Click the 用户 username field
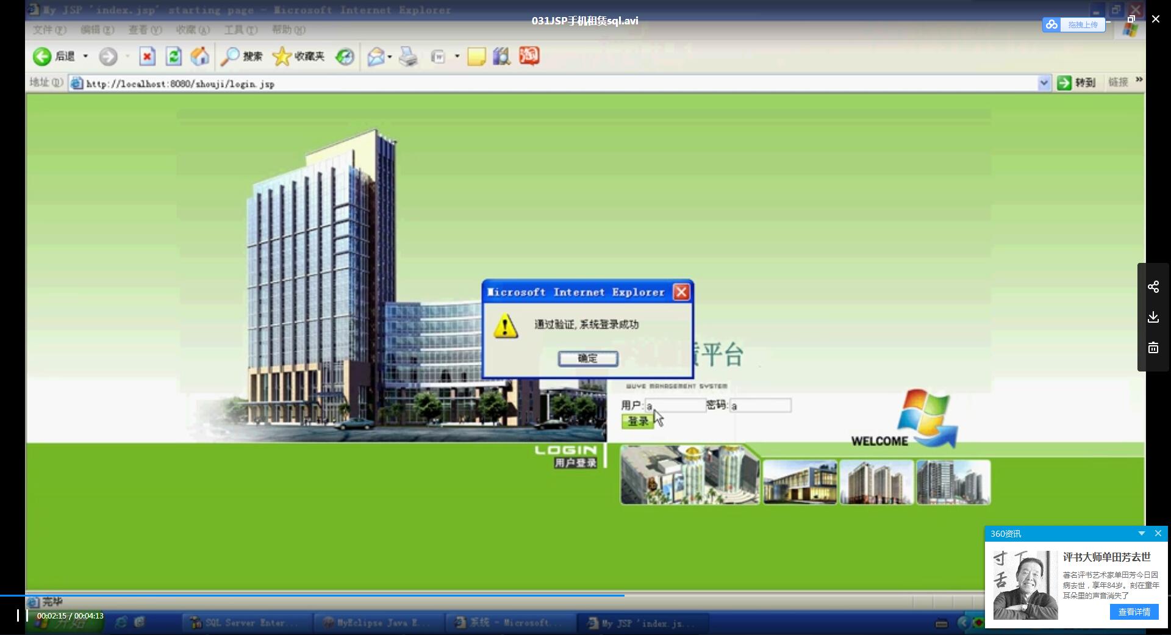 click(675, 406)
